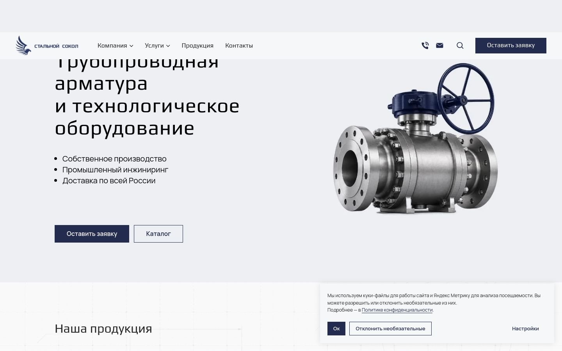The image size is (562, 351).
Task: Go to the Продукция menu item
Action: pos(197,46)
